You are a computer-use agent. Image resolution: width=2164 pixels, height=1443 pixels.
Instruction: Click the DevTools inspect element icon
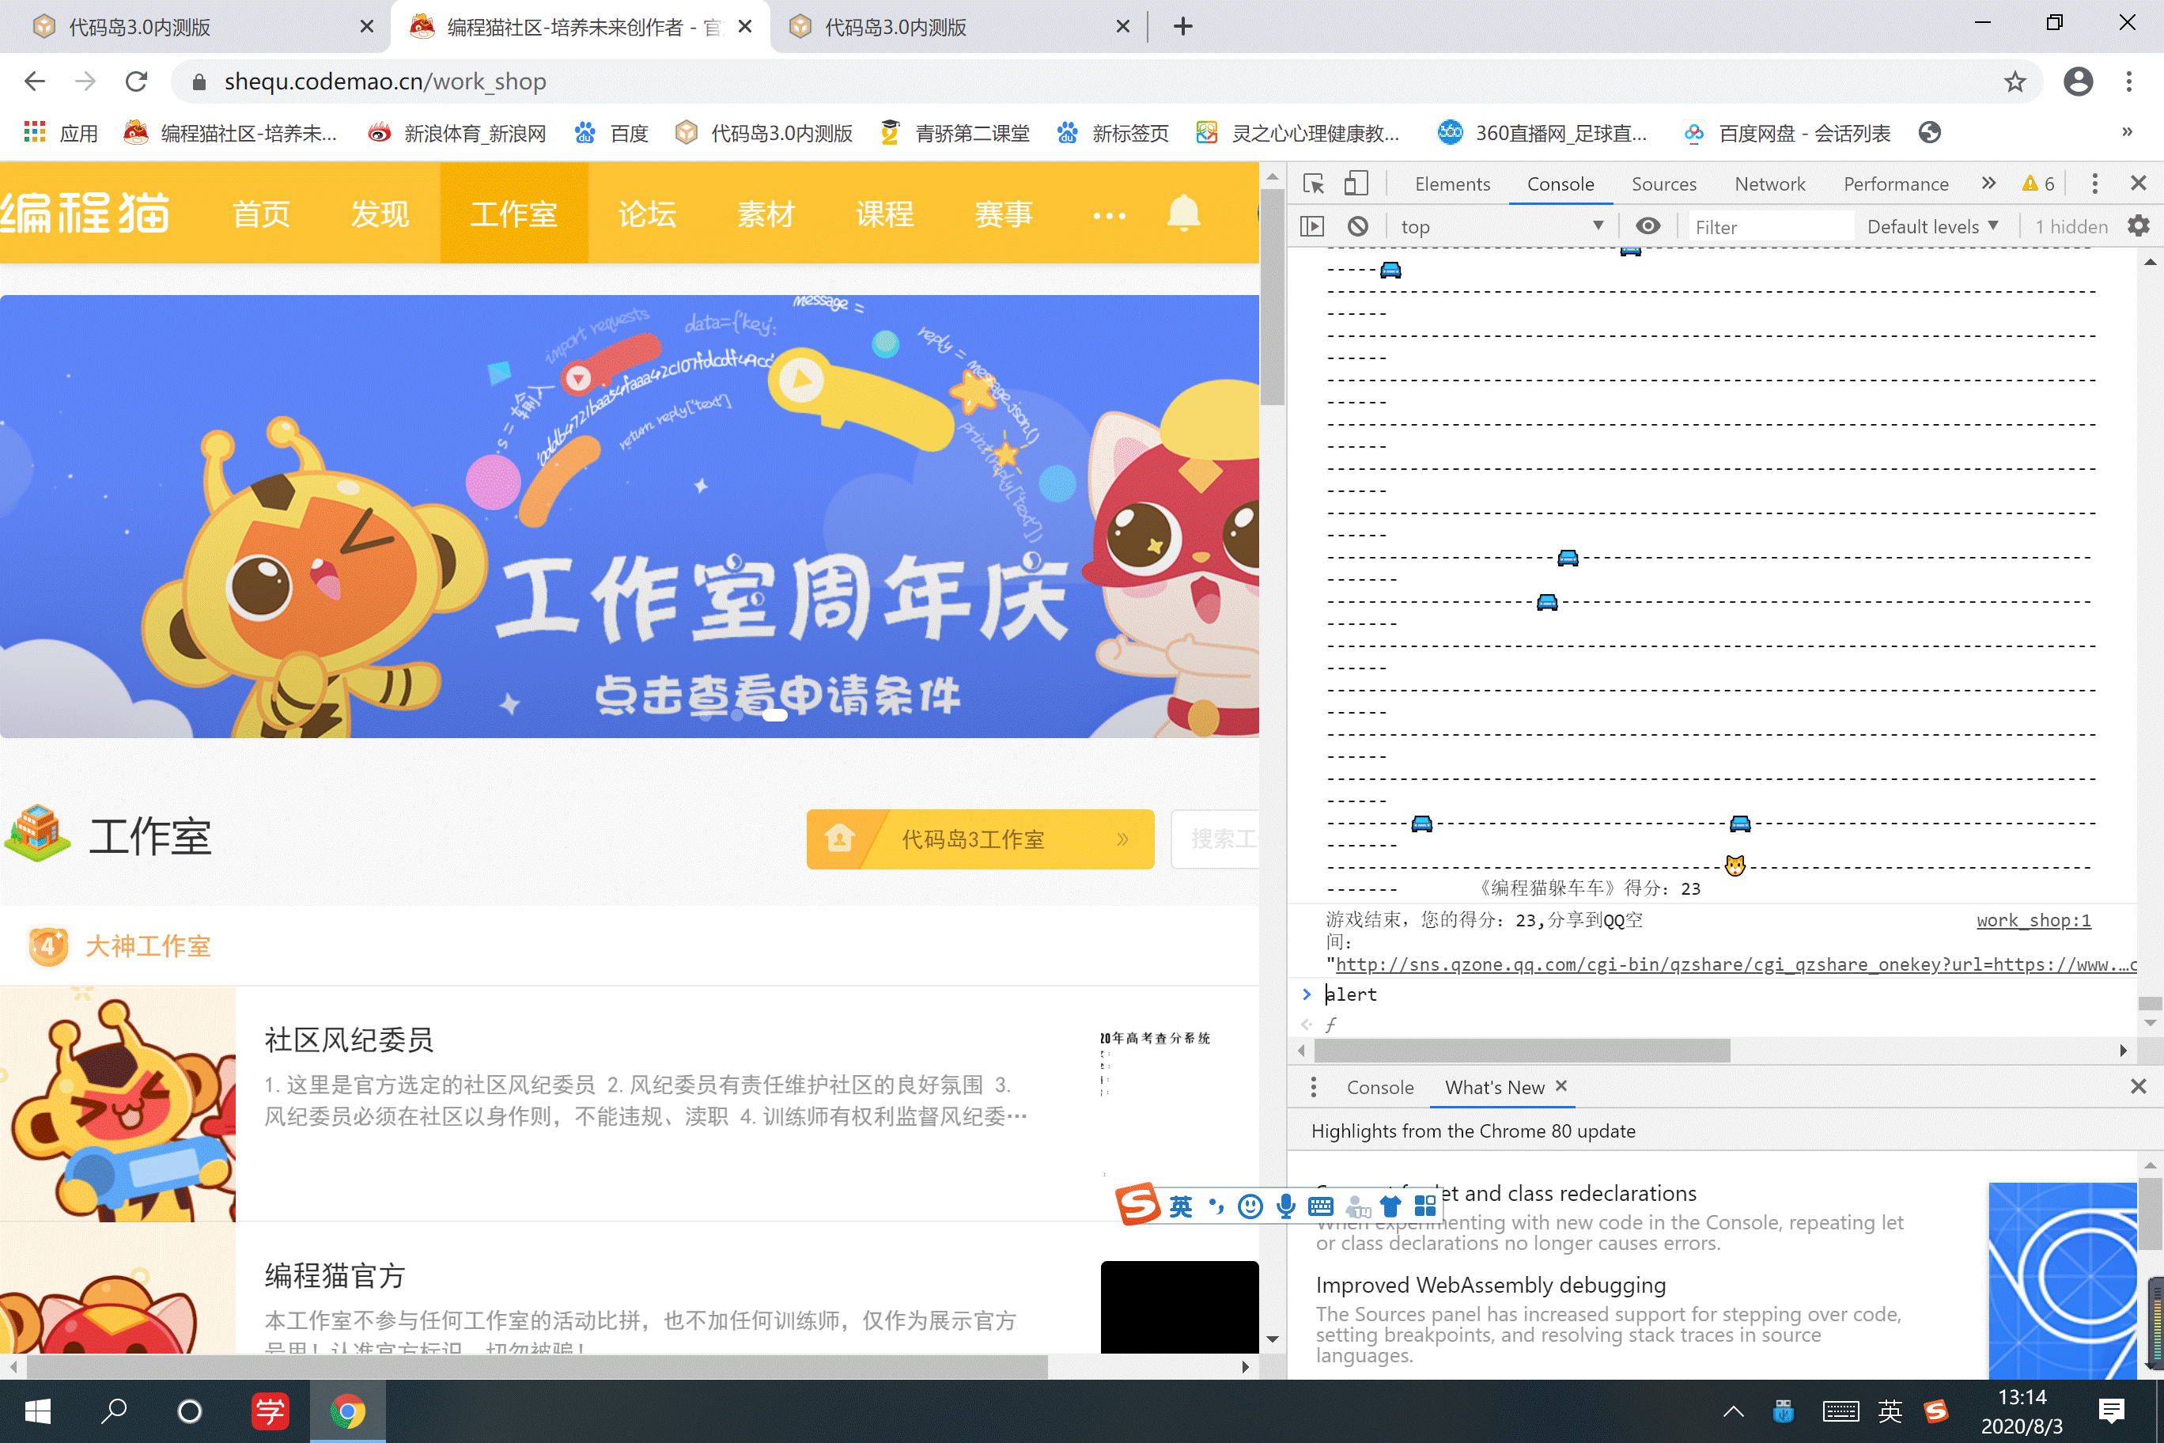coord(1314,184)
